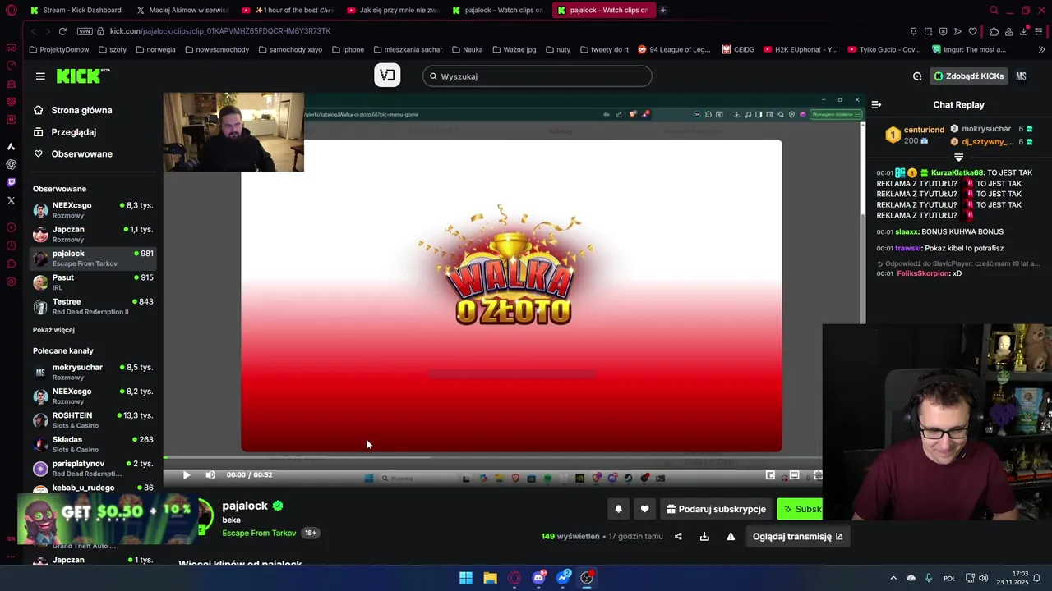1052x591 pixels.
Task: Open fullscreen mode for the clip
Action: pyautogui.click(x=818, y=474)
